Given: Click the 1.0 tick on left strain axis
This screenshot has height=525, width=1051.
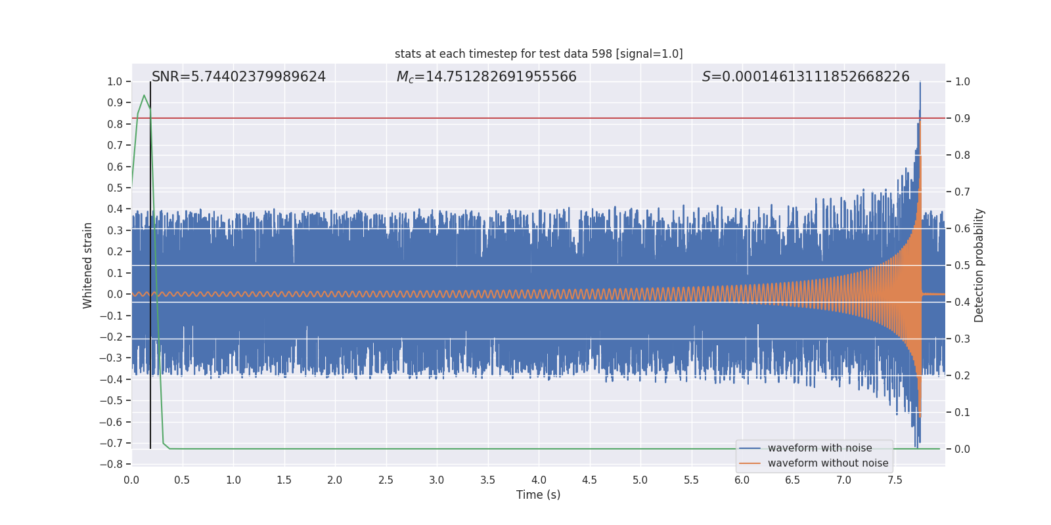Looking at the screenshot, I should 114,82.
